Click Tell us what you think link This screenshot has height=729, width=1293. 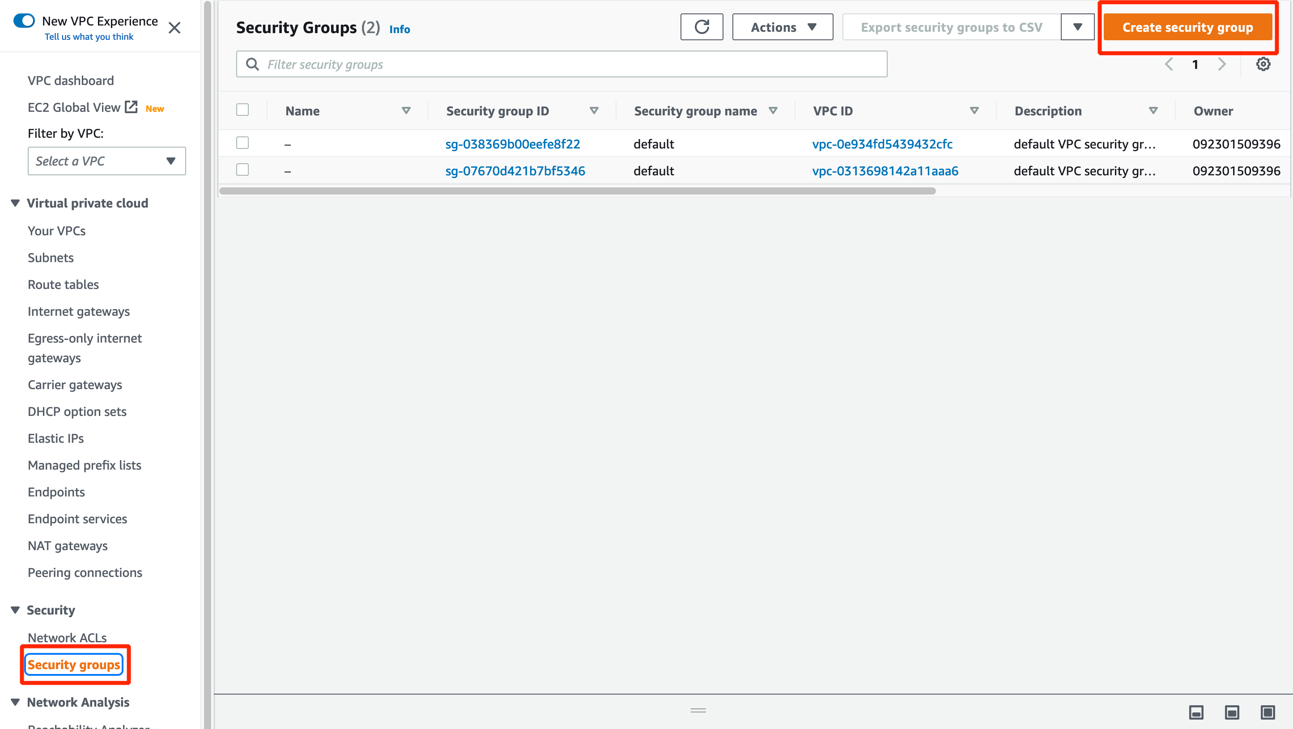click(89, 37)
